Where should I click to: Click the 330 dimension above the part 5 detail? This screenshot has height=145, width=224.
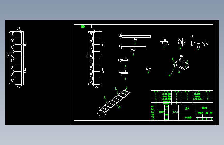tap(164, 40)
